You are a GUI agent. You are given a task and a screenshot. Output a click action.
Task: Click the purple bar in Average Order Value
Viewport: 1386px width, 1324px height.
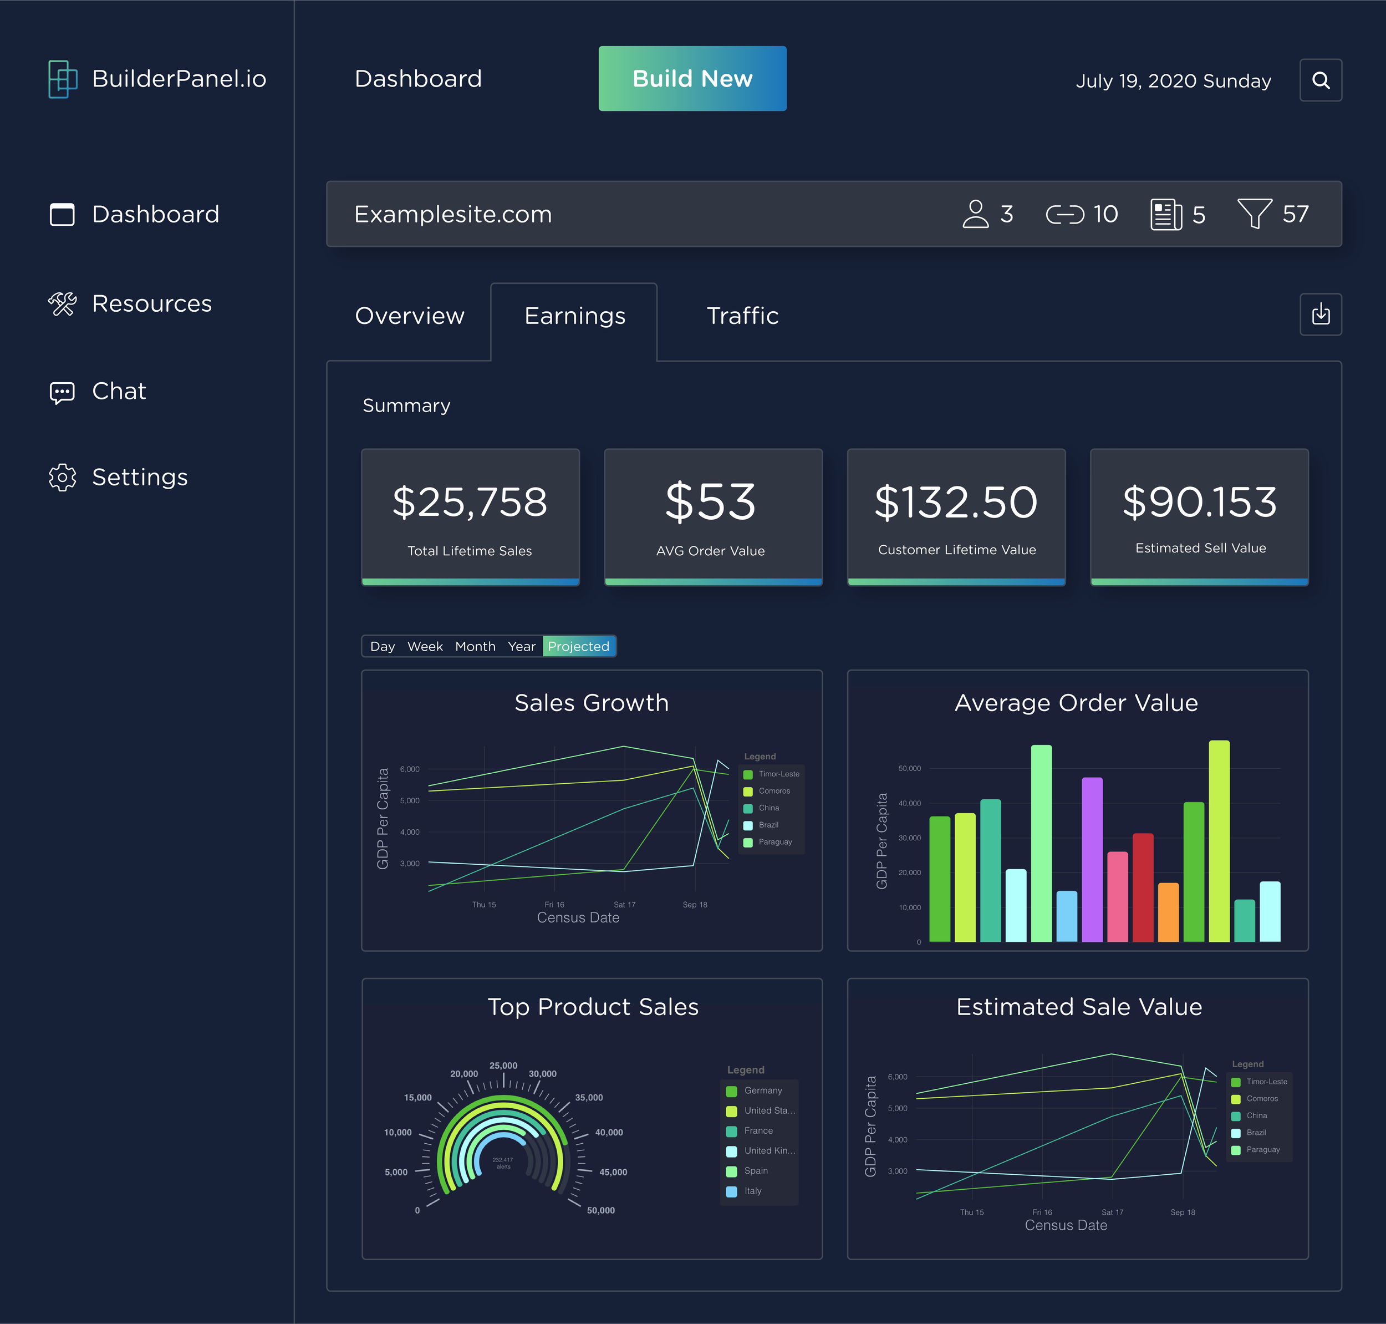[x=1092, y=860]
